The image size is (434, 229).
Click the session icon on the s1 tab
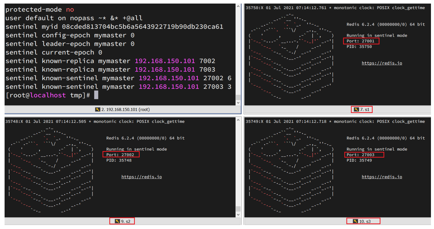click(x=356, y=109)
